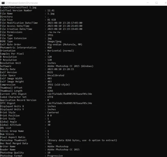The width and height of the screenshot is (167, 157).
Task: Select the File Modification Date/Time value
Action: (x=65, y=23)
